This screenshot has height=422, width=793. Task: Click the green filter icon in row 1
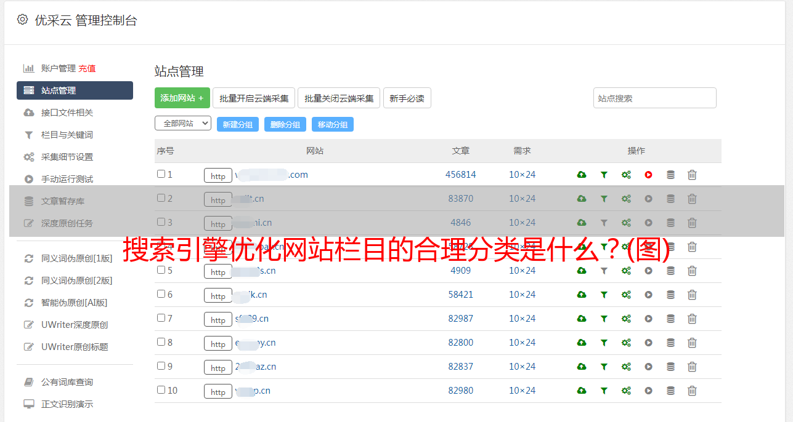pyautogui.click(x=604, y=175)
